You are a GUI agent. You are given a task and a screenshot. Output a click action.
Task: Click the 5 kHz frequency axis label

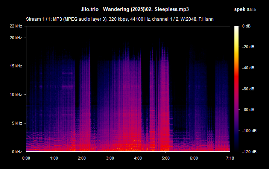[17, 123]
